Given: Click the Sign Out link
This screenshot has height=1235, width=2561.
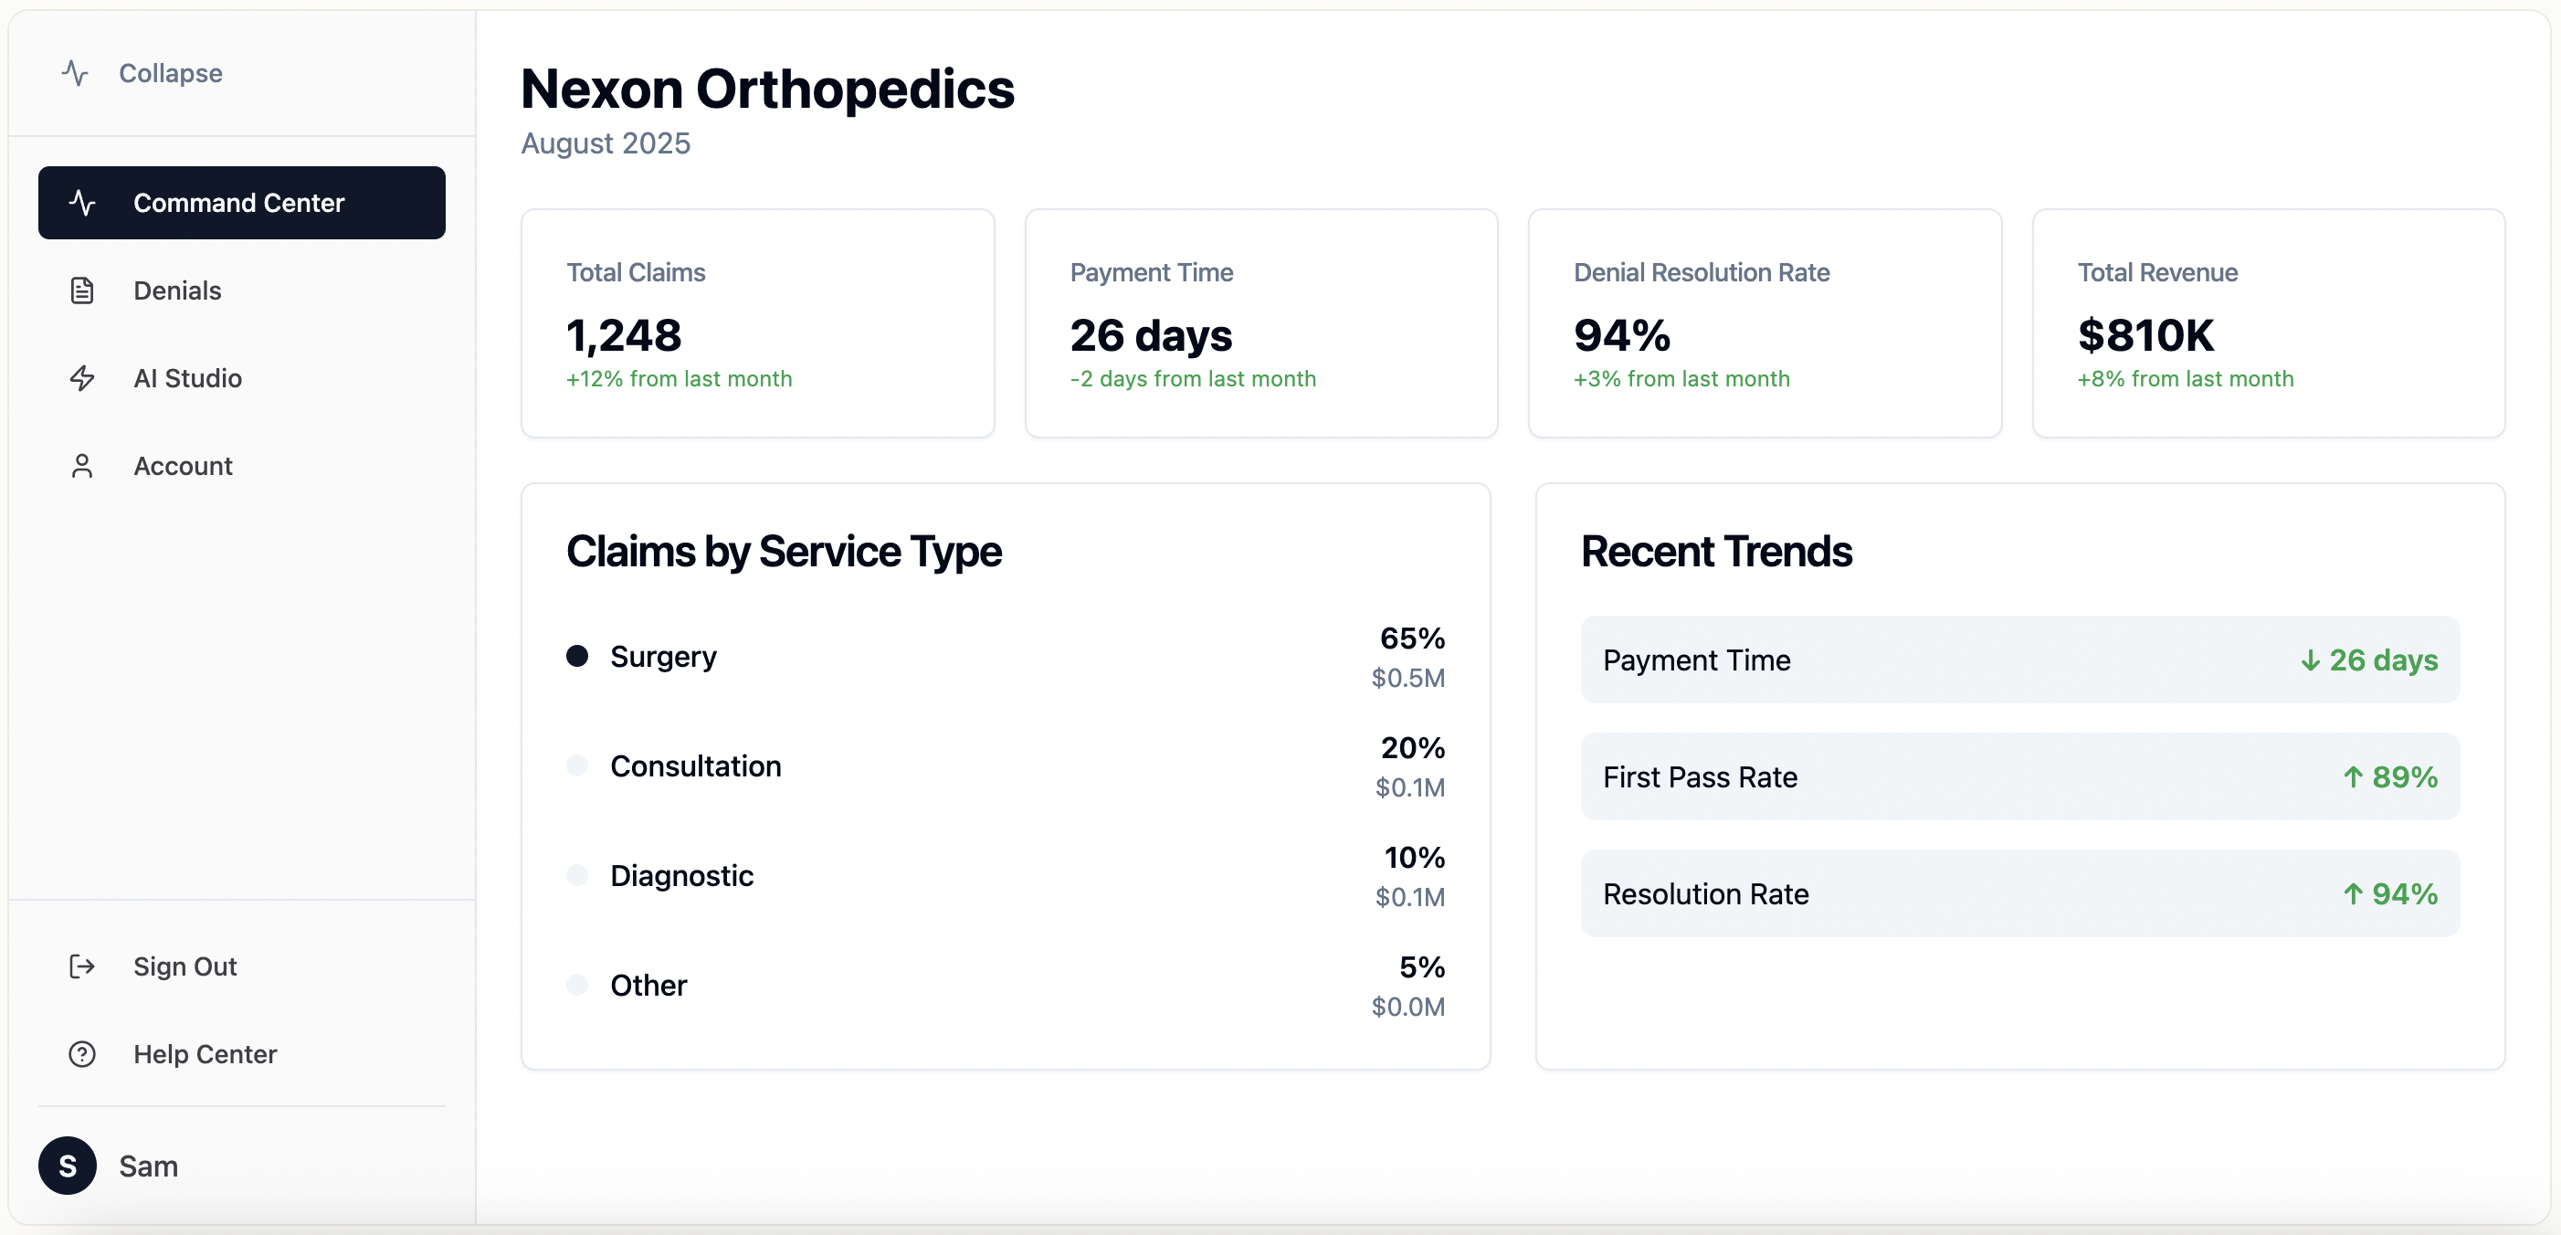Looking at the screenshot, I should 184,966.
